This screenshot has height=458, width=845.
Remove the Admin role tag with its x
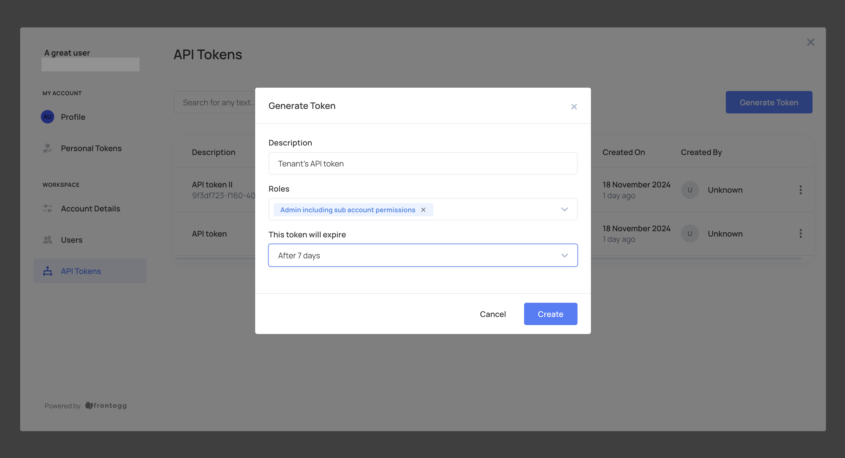coord(423,210)
